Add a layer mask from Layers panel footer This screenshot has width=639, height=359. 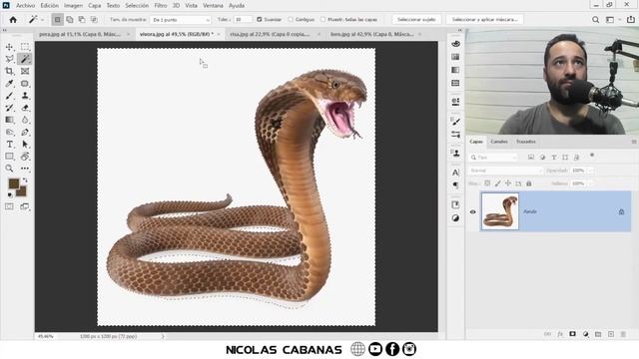[x=572, y=334]
